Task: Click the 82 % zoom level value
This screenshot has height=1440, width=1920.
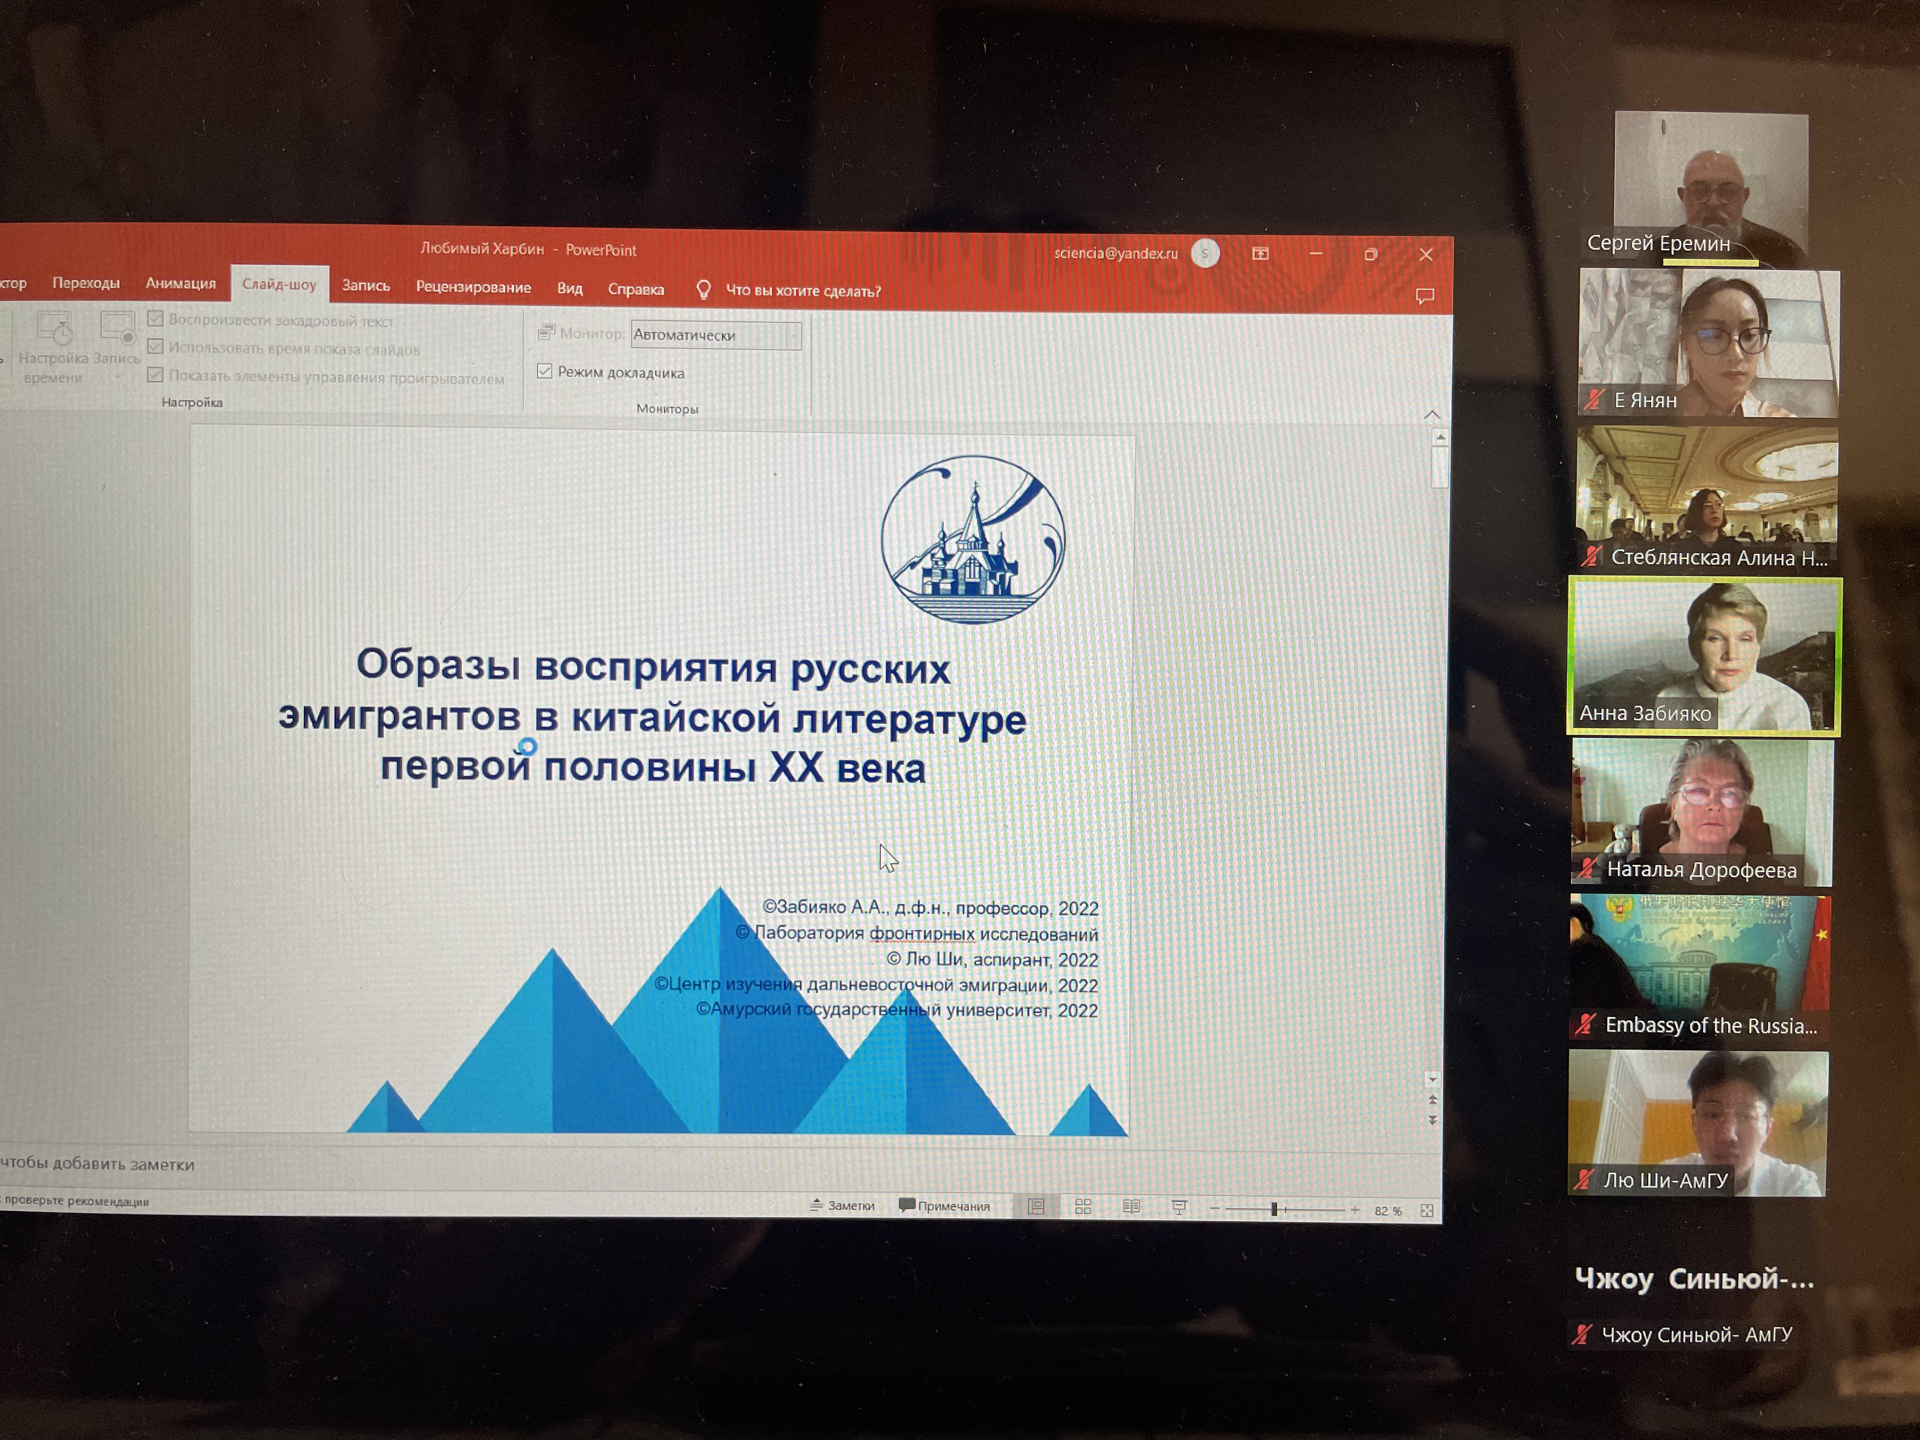Action: (1388, 1211)
